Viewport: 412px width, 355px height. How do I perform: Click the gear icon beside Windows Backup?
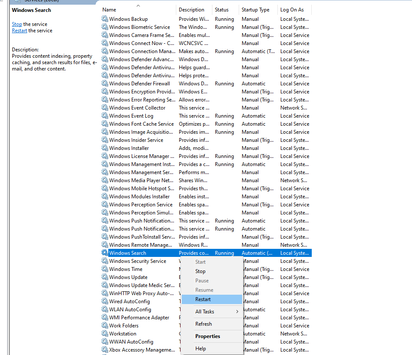(x=105, y=19)
